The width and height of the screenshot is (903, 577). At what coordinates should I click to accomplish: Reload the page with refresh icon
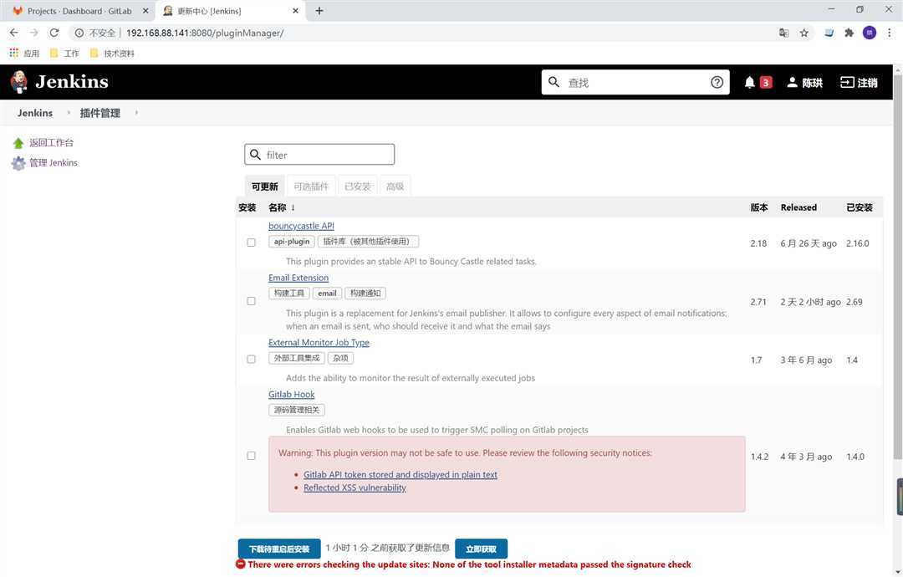pyautogui.click(x=54, y=33)
